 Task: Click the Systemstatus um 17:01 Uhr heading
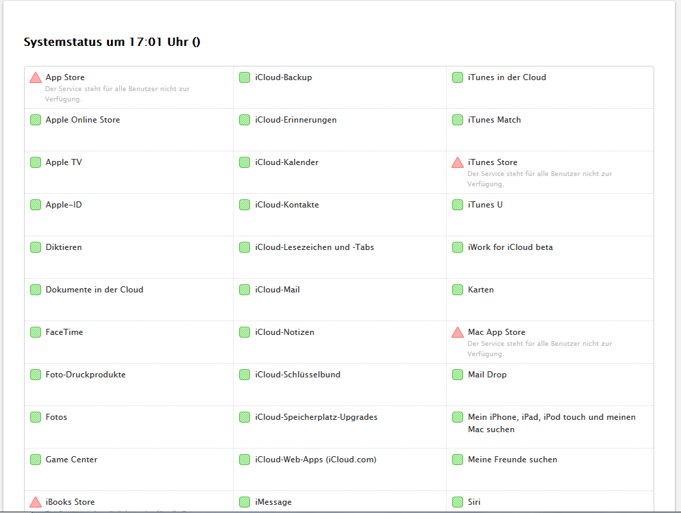(112, 42)
